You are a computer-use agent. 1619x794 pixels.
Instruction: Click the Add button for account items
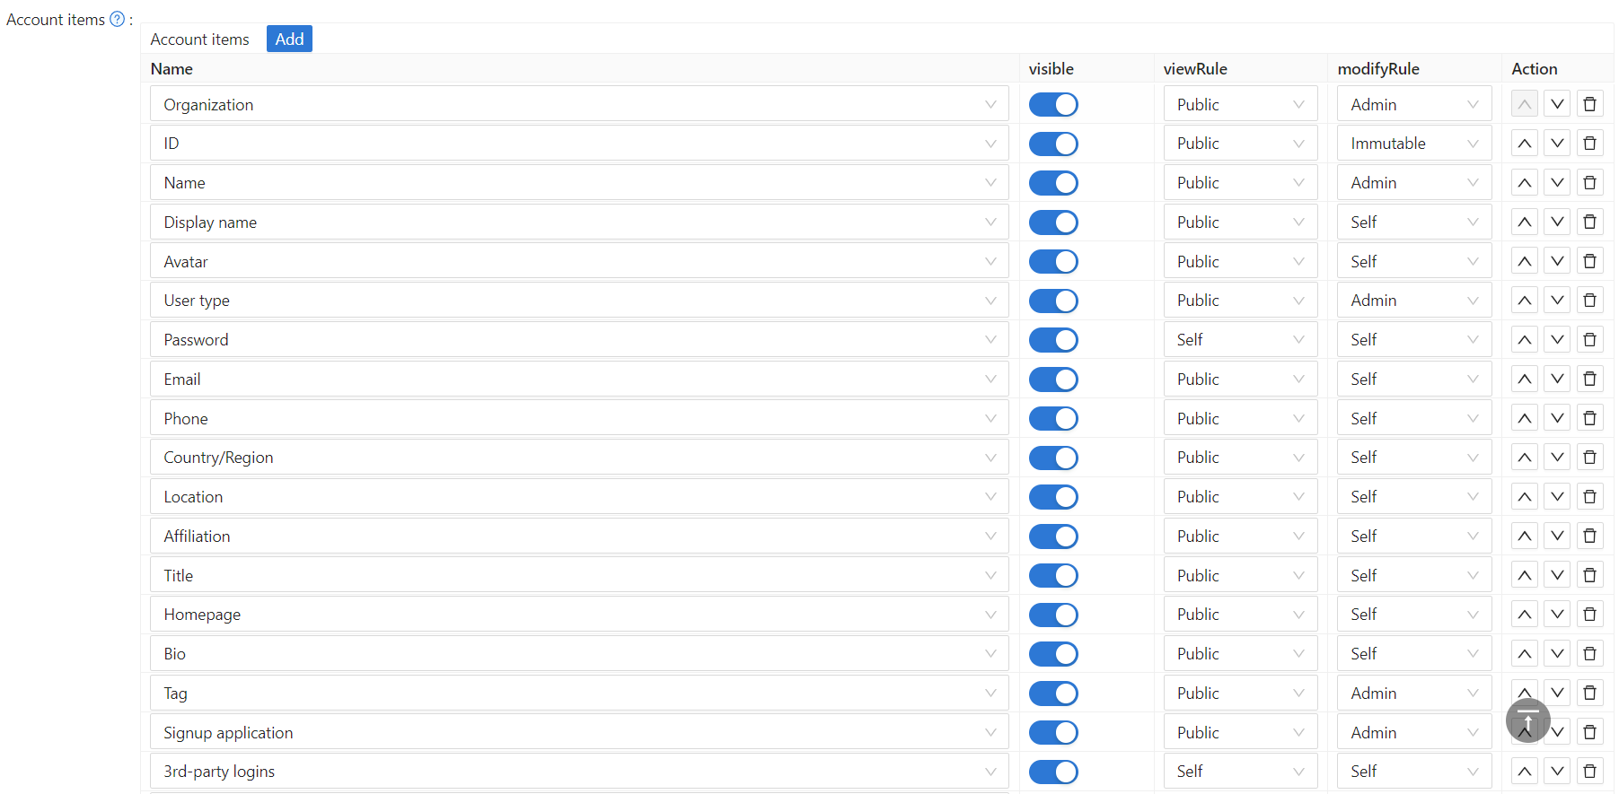tap(289, 39)
